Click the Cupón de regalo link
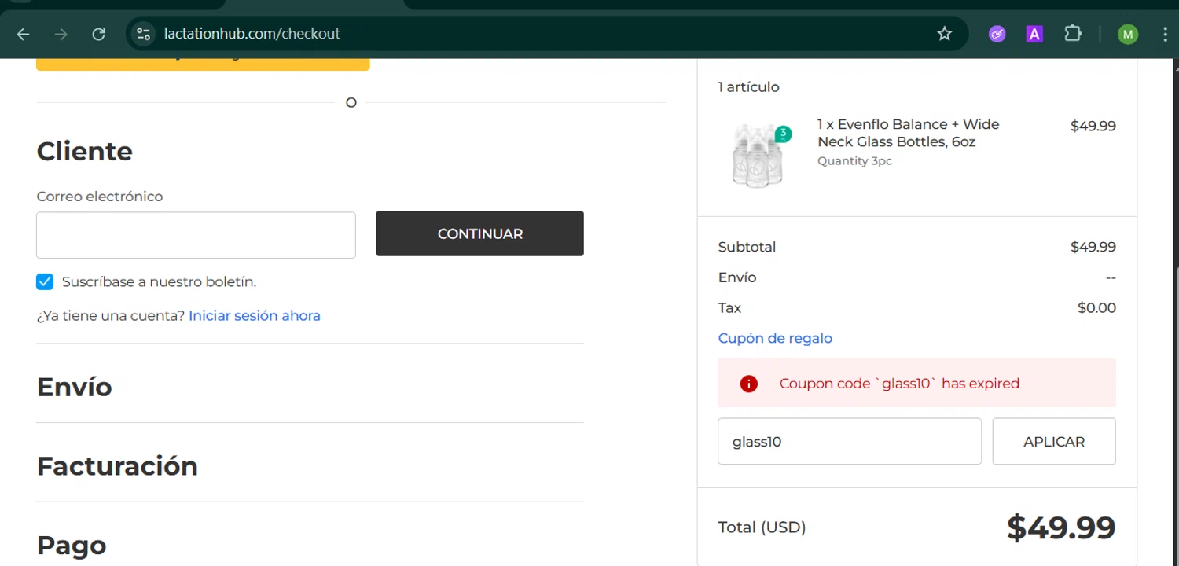 [x=775, y=338]
